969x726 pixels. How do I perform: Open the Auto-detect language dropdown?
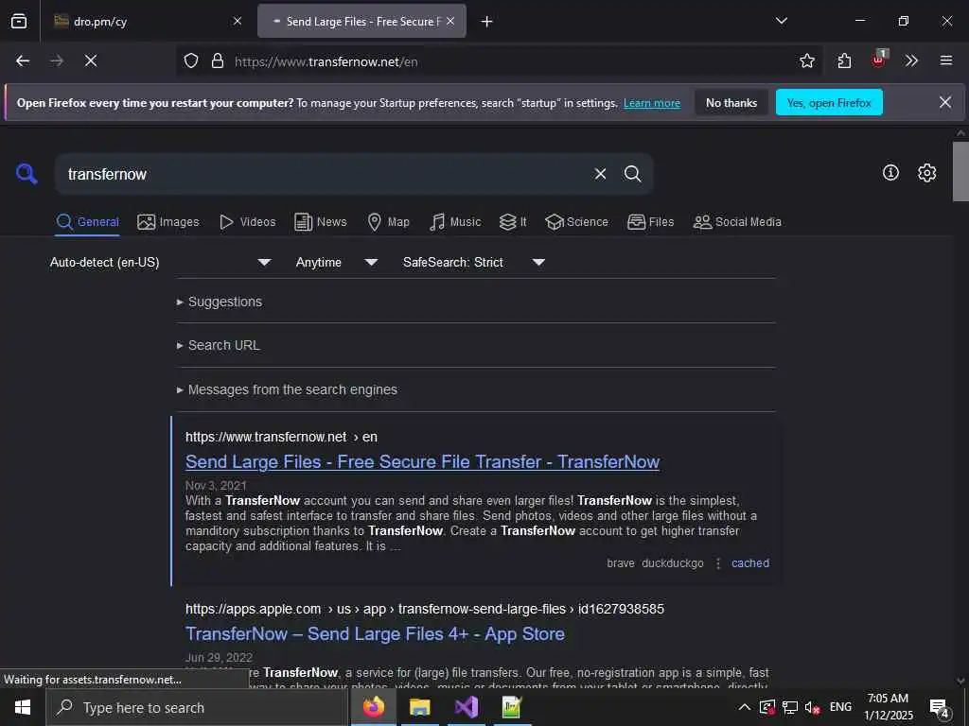coord(161,263)
